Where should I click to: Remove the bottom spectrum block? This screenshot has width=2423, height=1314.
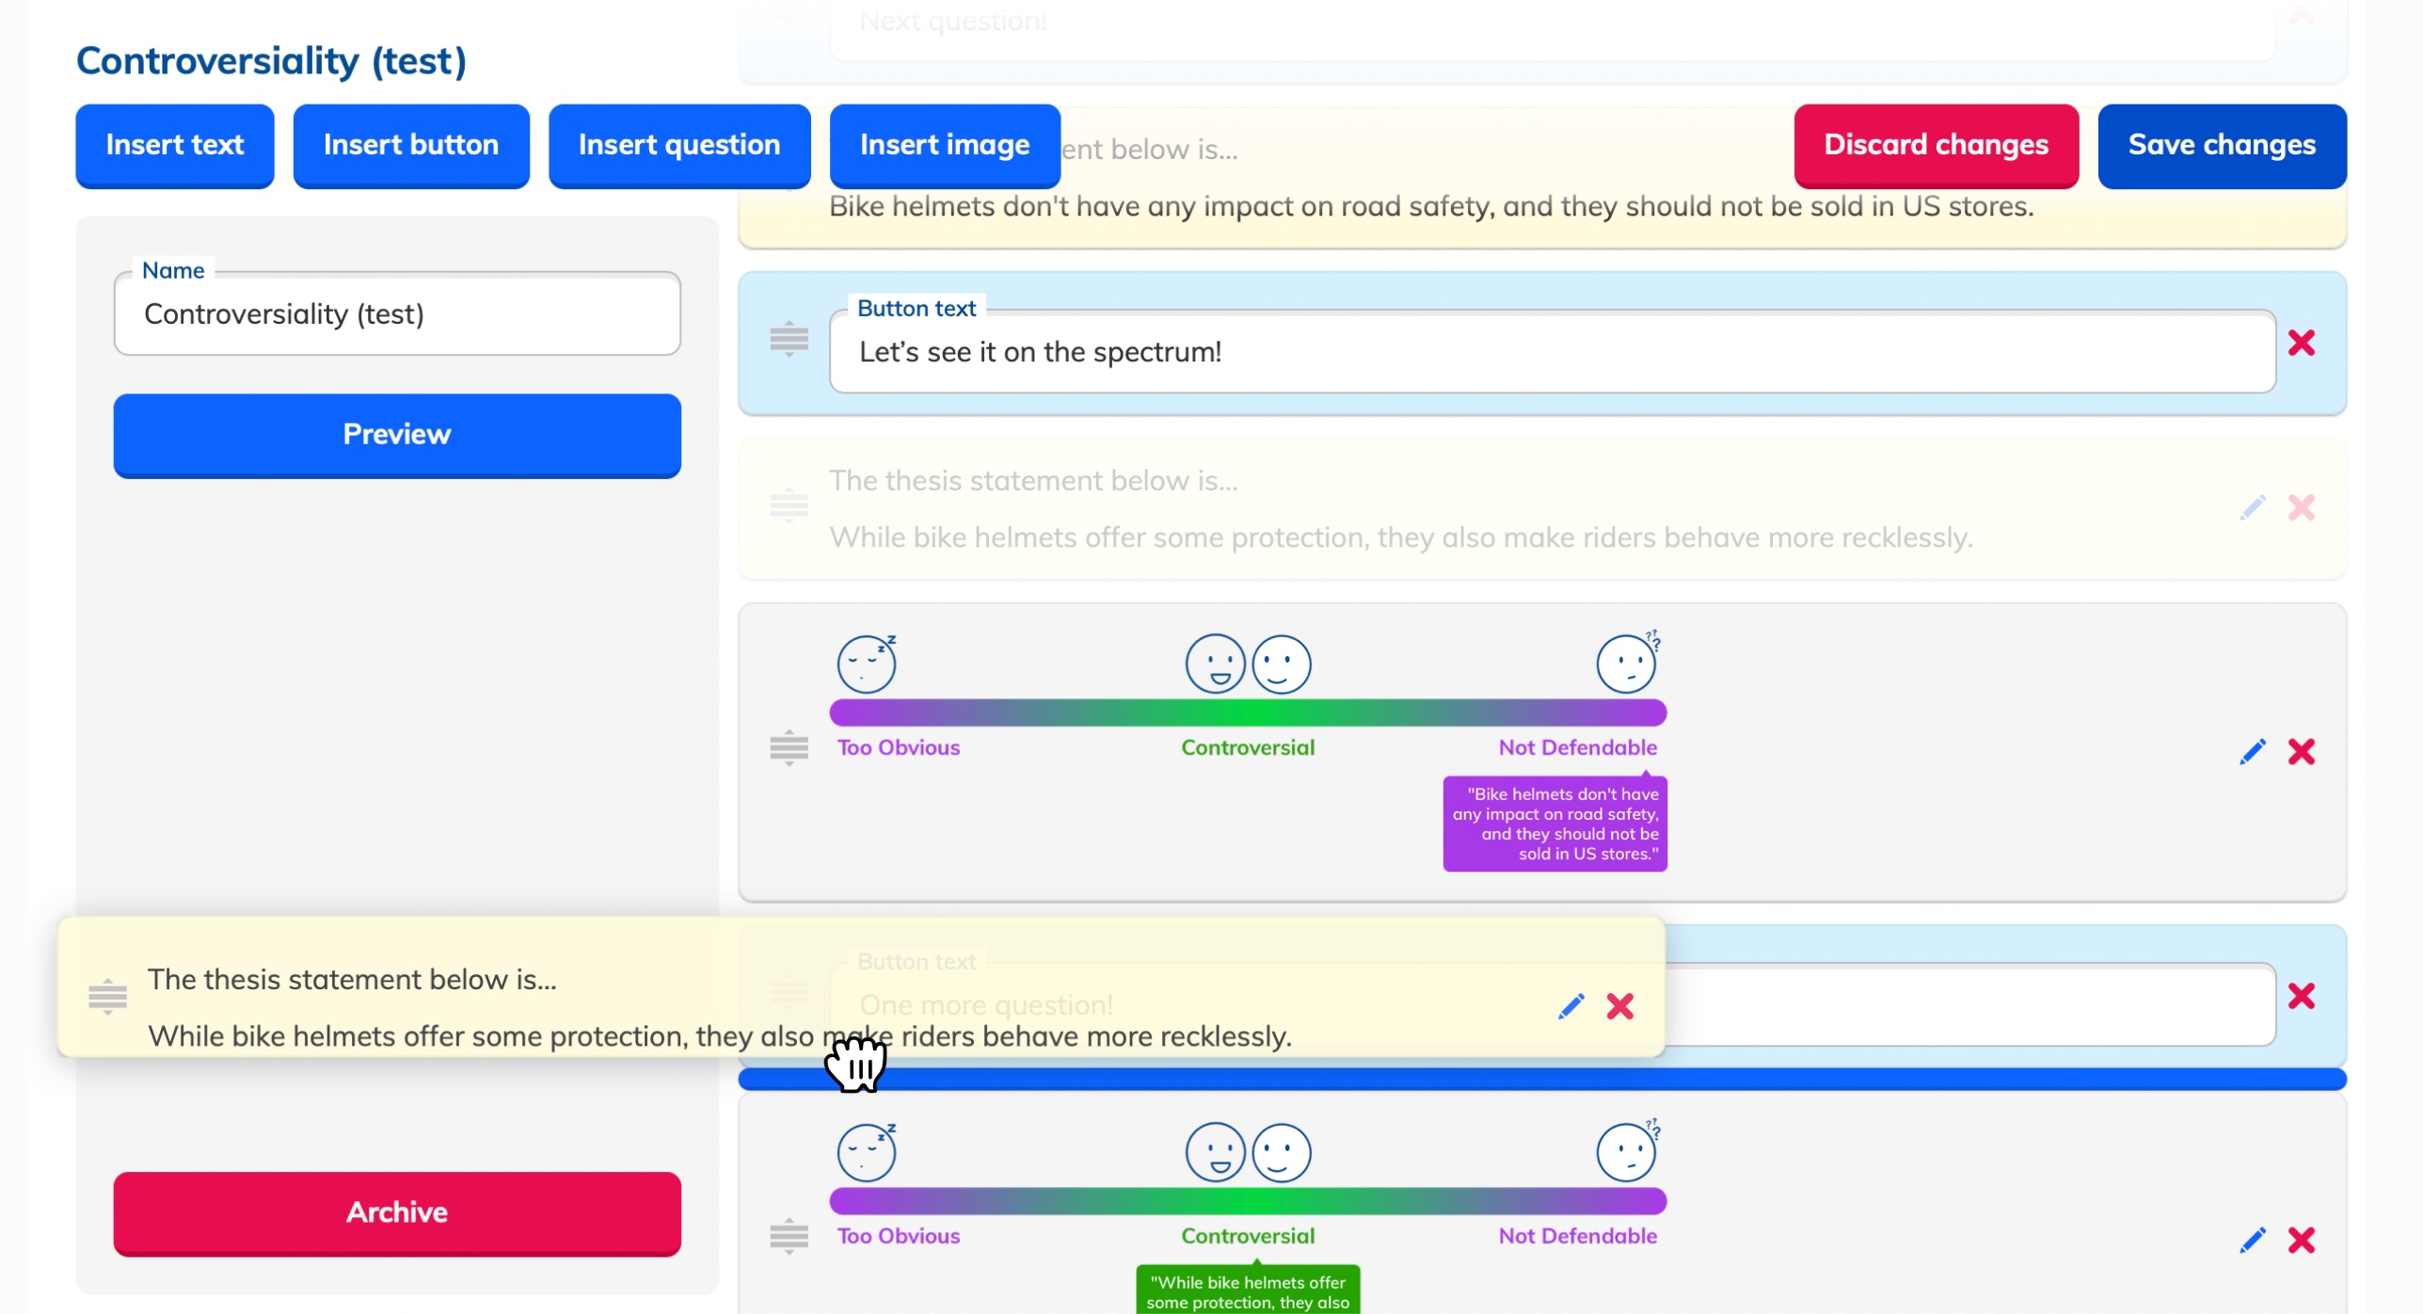[x=2301, y=1240]
